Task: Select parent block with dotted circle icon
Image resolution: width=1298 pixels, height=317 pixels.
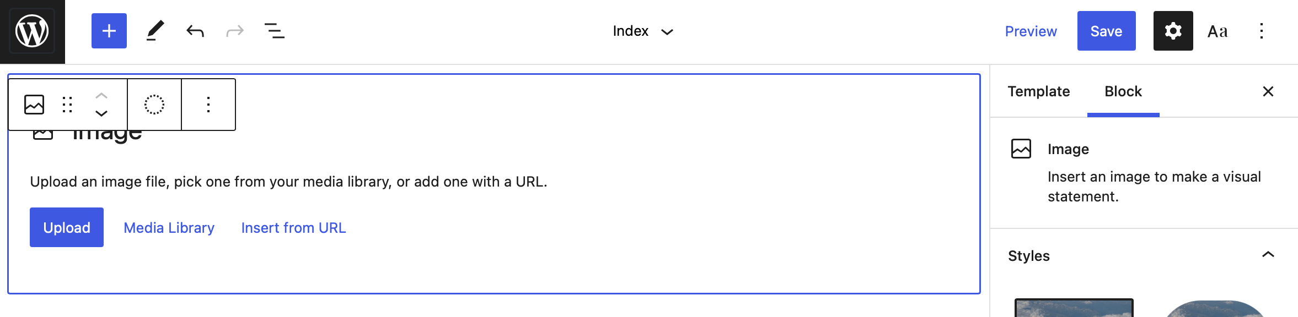Action: pyautogui.click(x=154, y=104)
